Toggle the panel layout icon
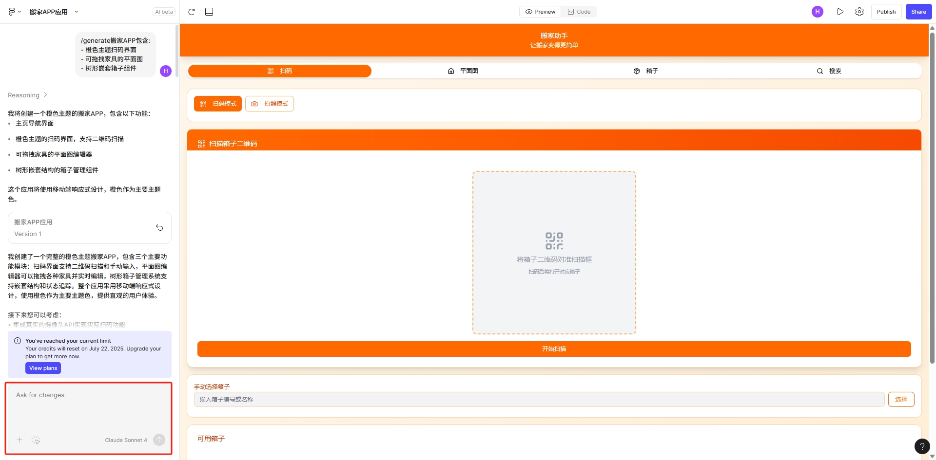The image size is (936, 460). tap(209, 12)
